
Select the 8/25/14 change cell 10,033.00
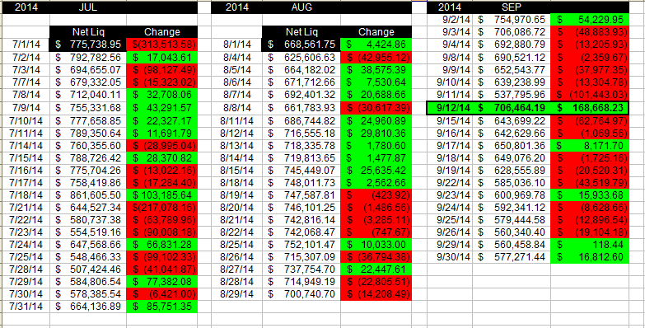click(x=376, y=245)
